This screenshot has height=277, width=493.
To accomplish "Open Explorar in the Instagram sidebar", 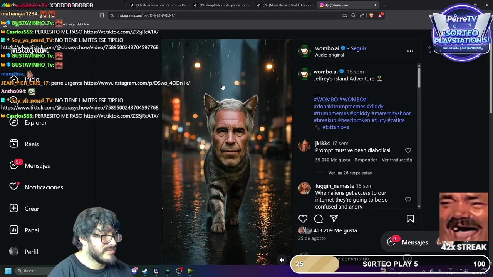I will (x=28, y=122).
